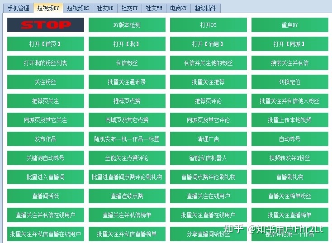The width and height of the screenshot is (332, 243).
Task: Click 打开【我】
Action: coord(127,44)
